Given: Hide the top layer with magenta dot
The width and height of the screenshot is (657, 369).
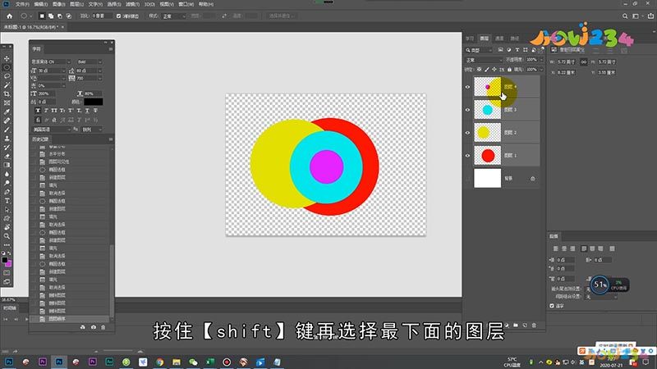Looking at the screenshot, I should click(x=467, y=87).
